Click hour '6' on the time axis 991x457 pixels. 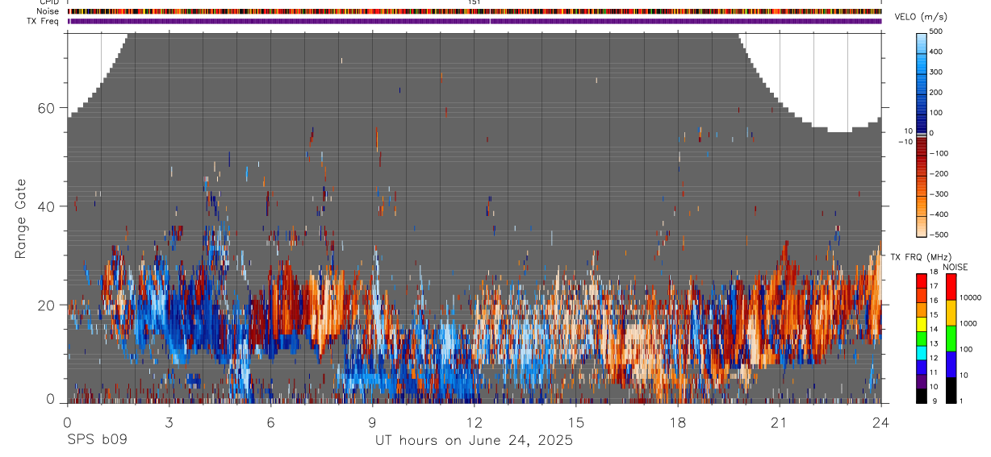click(x=270, y=422)
